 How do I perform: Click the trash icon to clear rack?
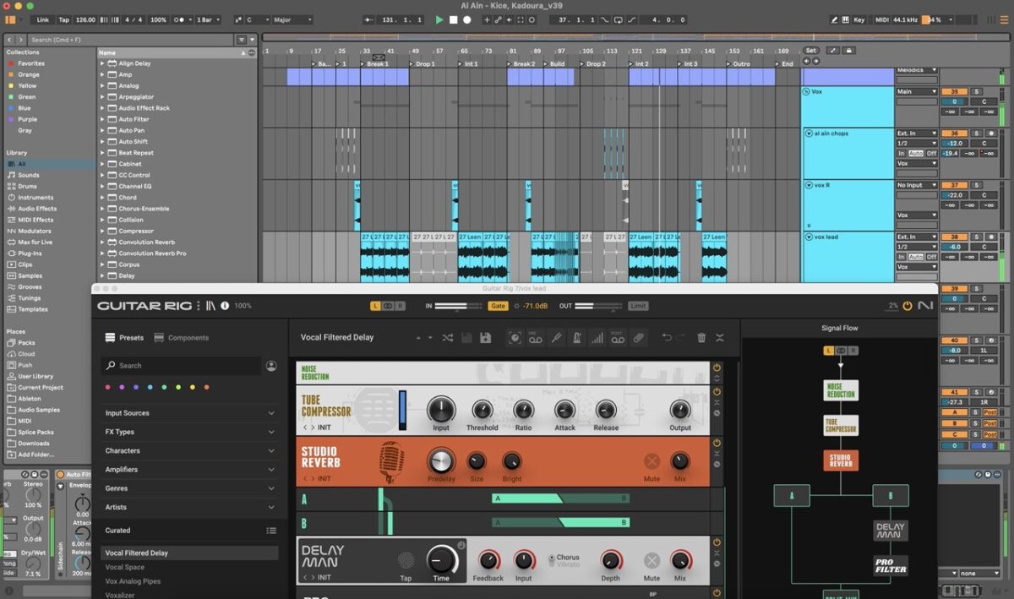point(701,338)
